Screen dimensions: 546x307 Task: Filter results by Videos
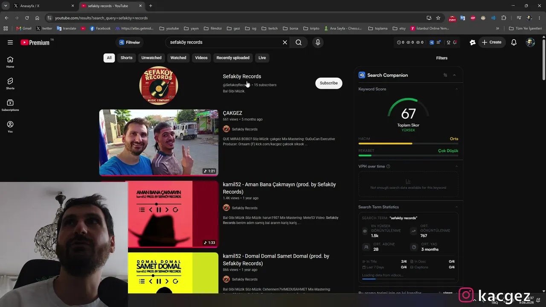click(201, 58)
